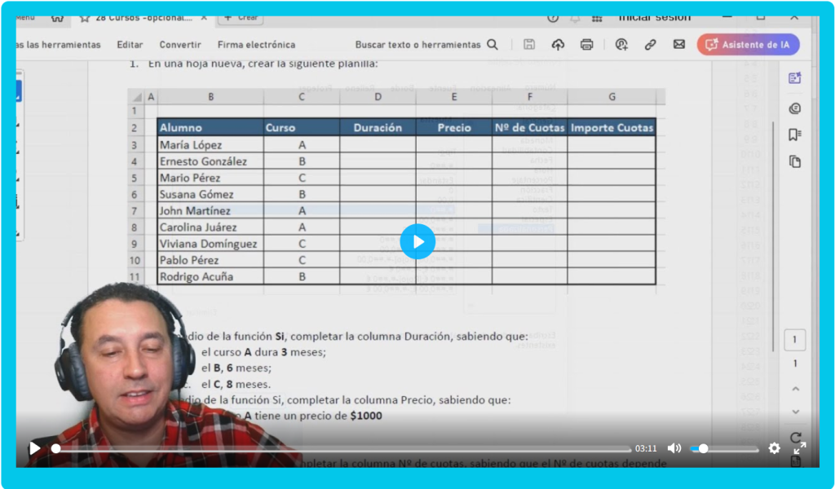Print the document via printer icon
Image resolution: width=835 pixels, height=489 pixels.
[586, 45]
